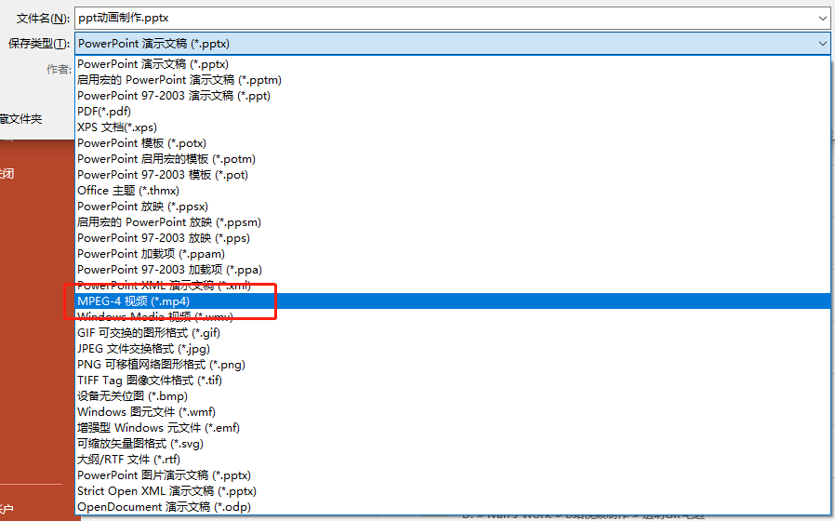Select Office 主题 (*.thmx)

pyautogui.click(x=453, y=191)
